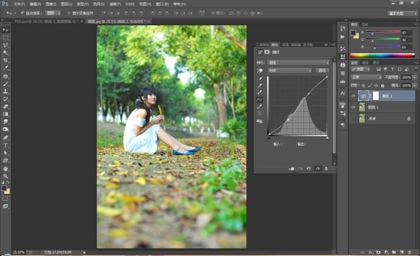Click the masks icon in Properties header
Viewport: 420px width, 256px height.
pyautogui.click(x=267, y=52)
